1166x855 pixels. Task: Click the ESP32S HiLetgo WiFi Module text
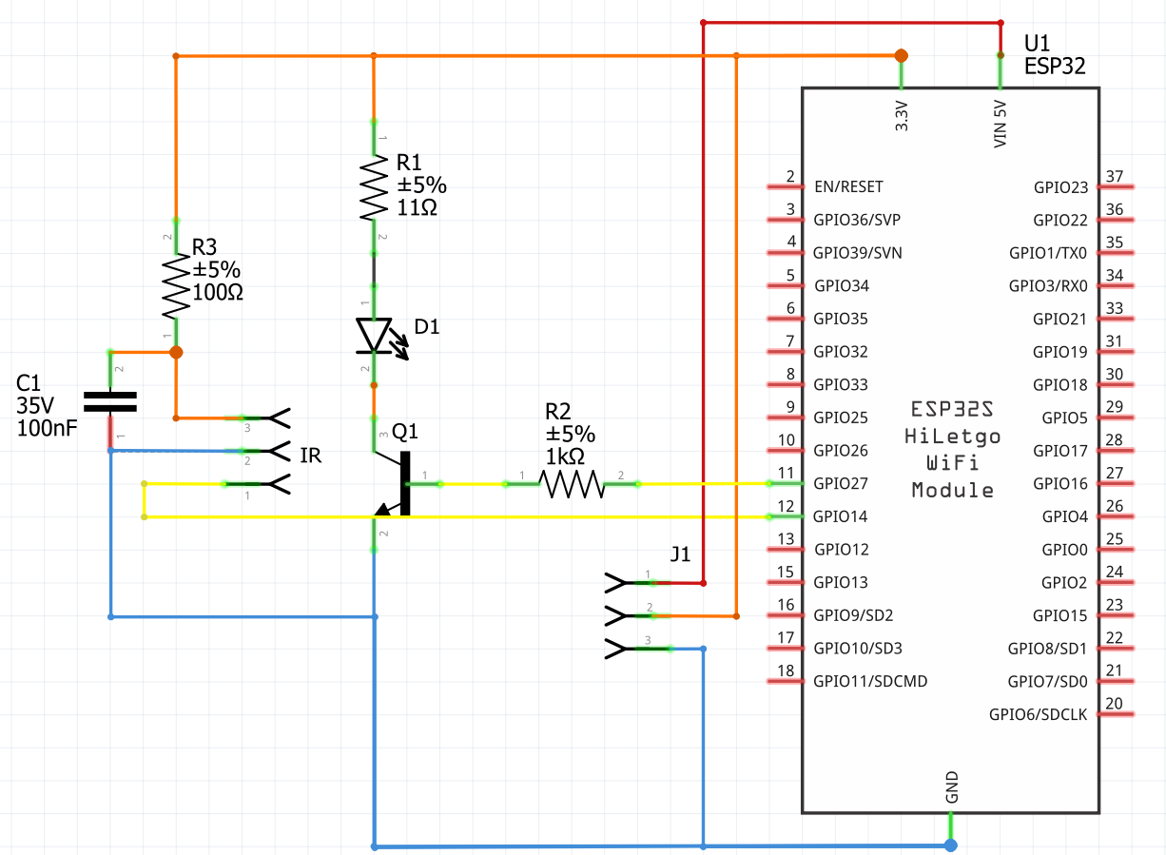point(953,450)
